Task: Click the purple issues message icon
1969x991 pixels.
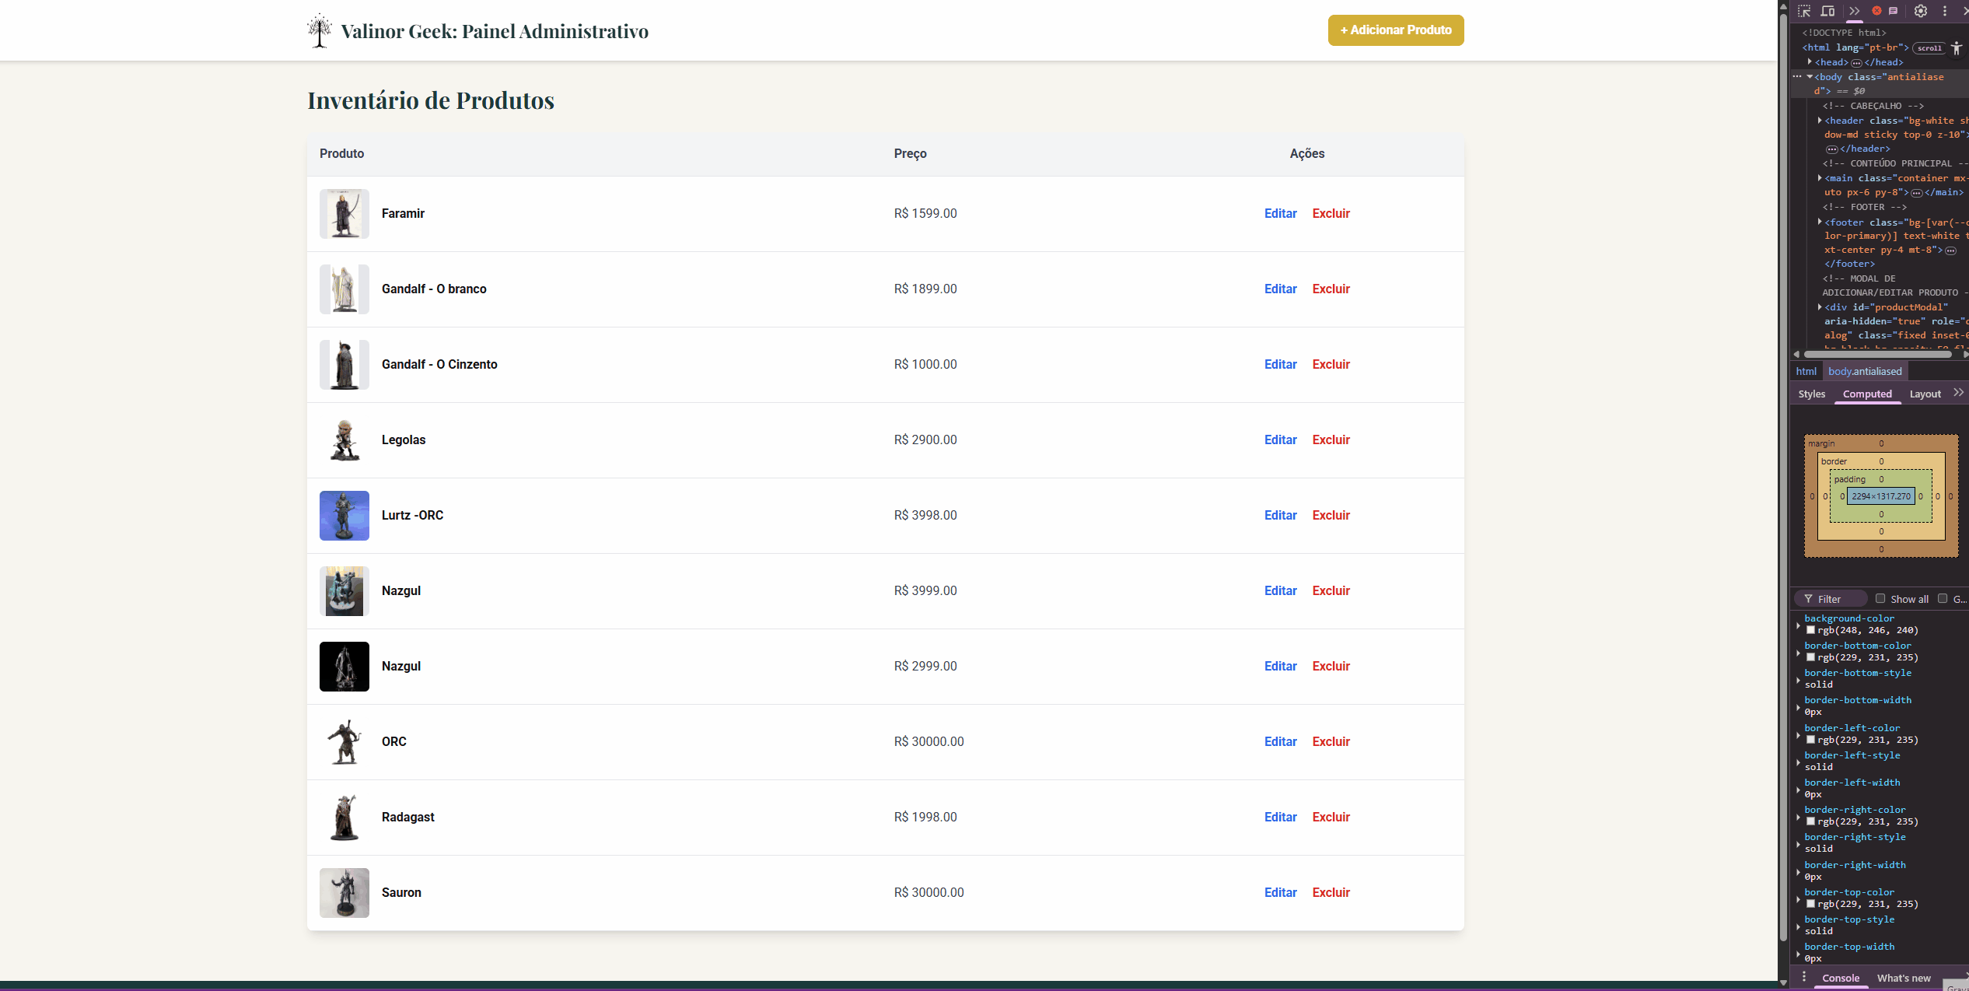Action: pyautogui.click(x=1893, y=11)
